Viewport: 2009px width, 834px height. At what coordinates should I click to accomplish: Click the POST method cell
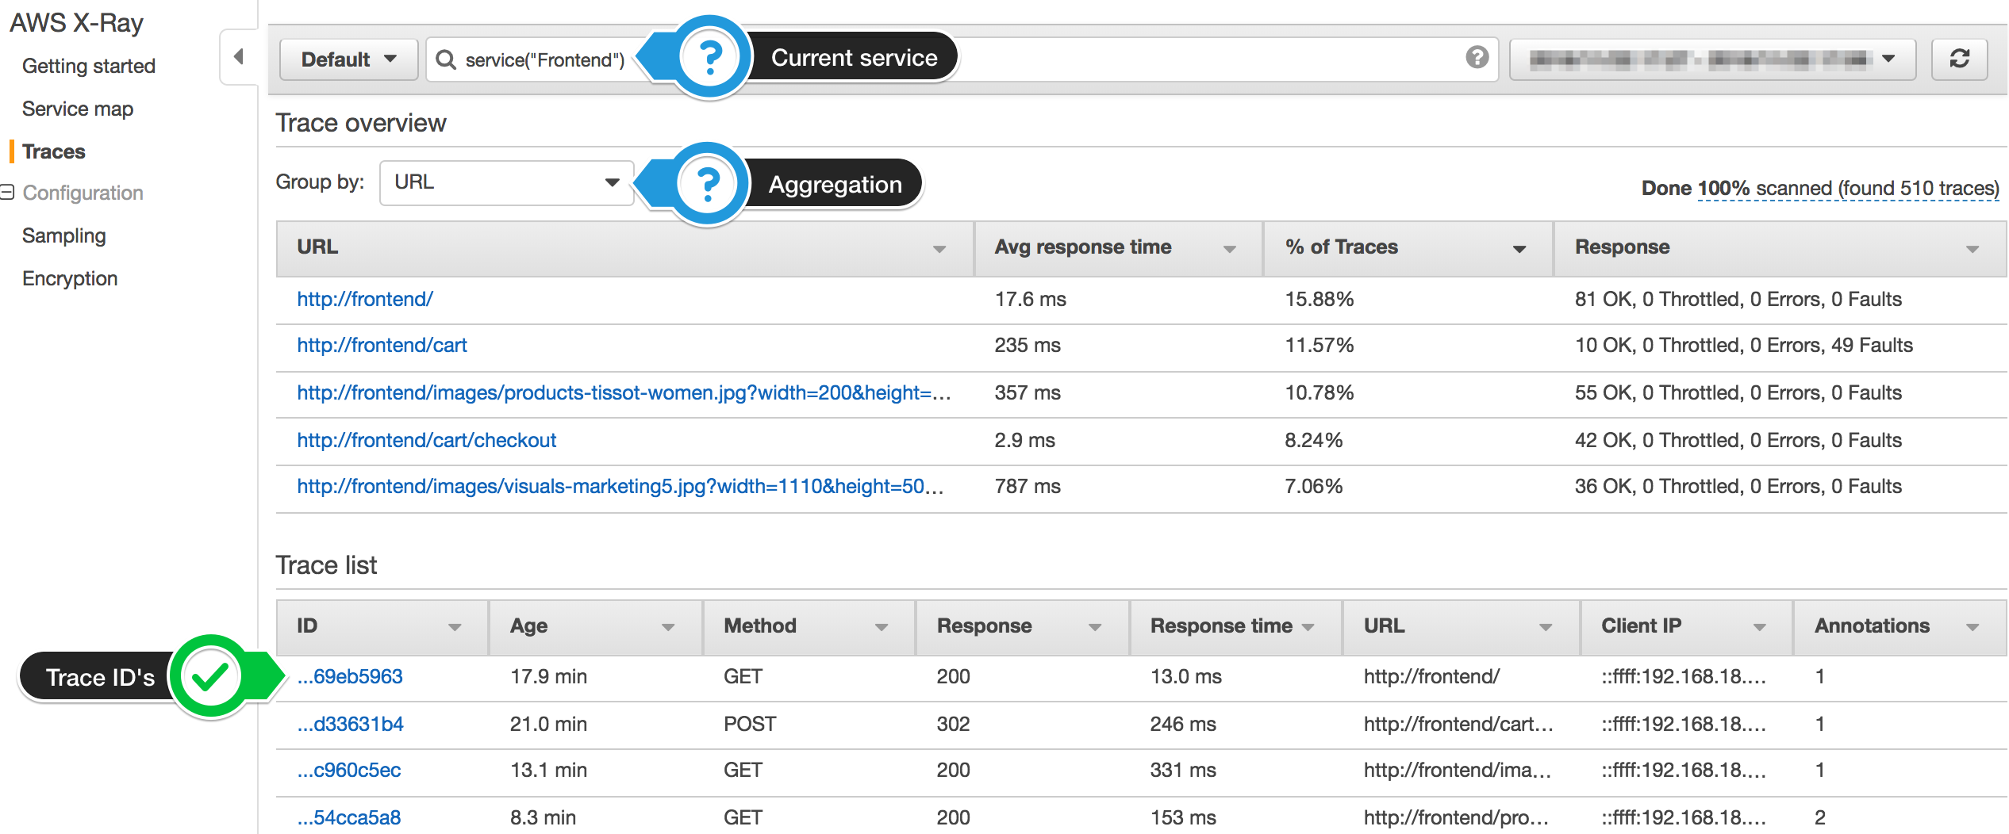click(750, 724)
